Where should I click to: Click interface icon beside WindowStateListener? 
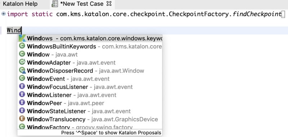22,111
